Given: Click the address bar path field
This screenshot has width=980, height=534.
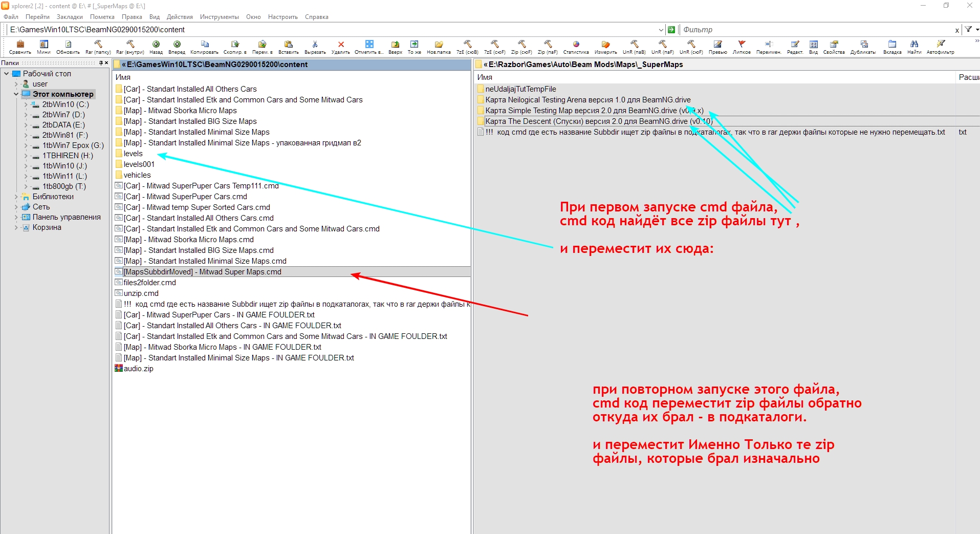Looking at the screenshot, I should coord(333,30).
